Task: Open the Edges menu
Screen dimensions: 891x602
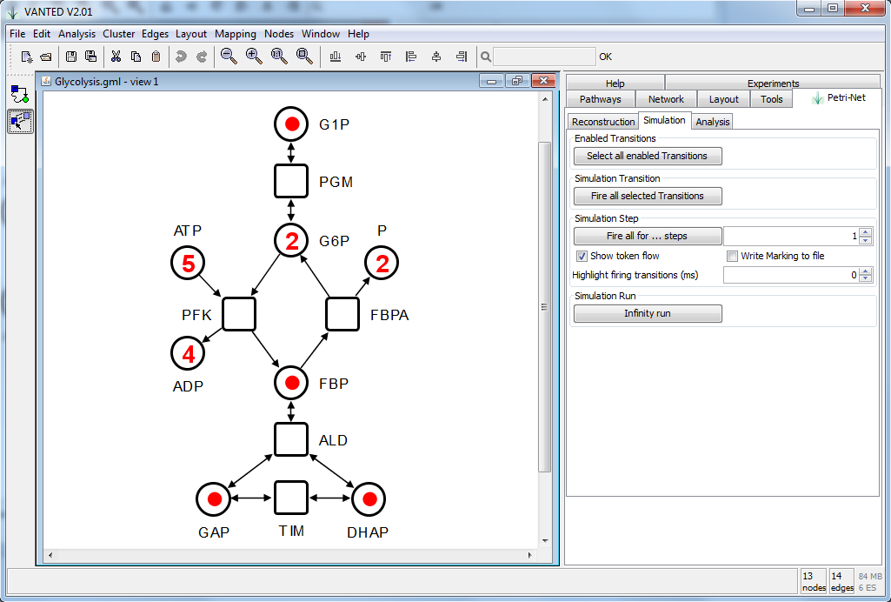Action: point(155,34)
